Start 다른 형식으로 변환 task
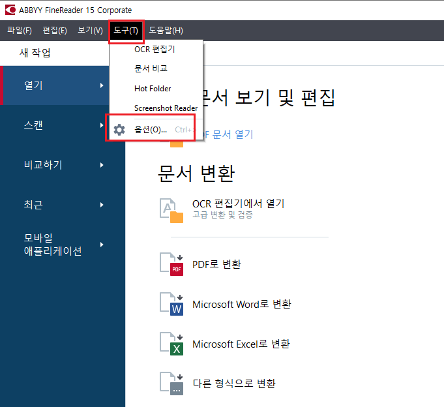The height and width of the screenshot is (407, 444). coord(234,384)
